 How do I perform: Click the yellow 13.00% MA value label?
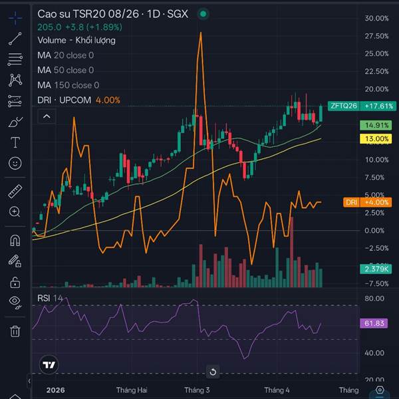376,139
